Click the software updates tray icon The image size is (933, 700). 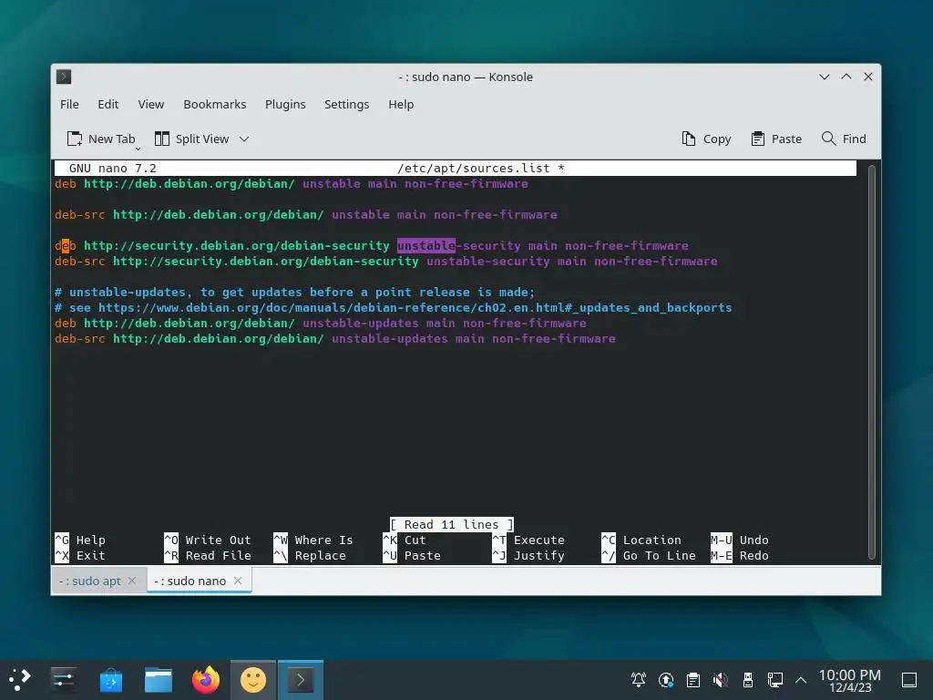point(666,679)
